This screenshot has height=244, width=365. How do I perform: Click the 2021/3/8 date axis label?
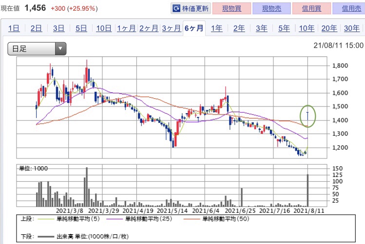(x=70, y=211)
